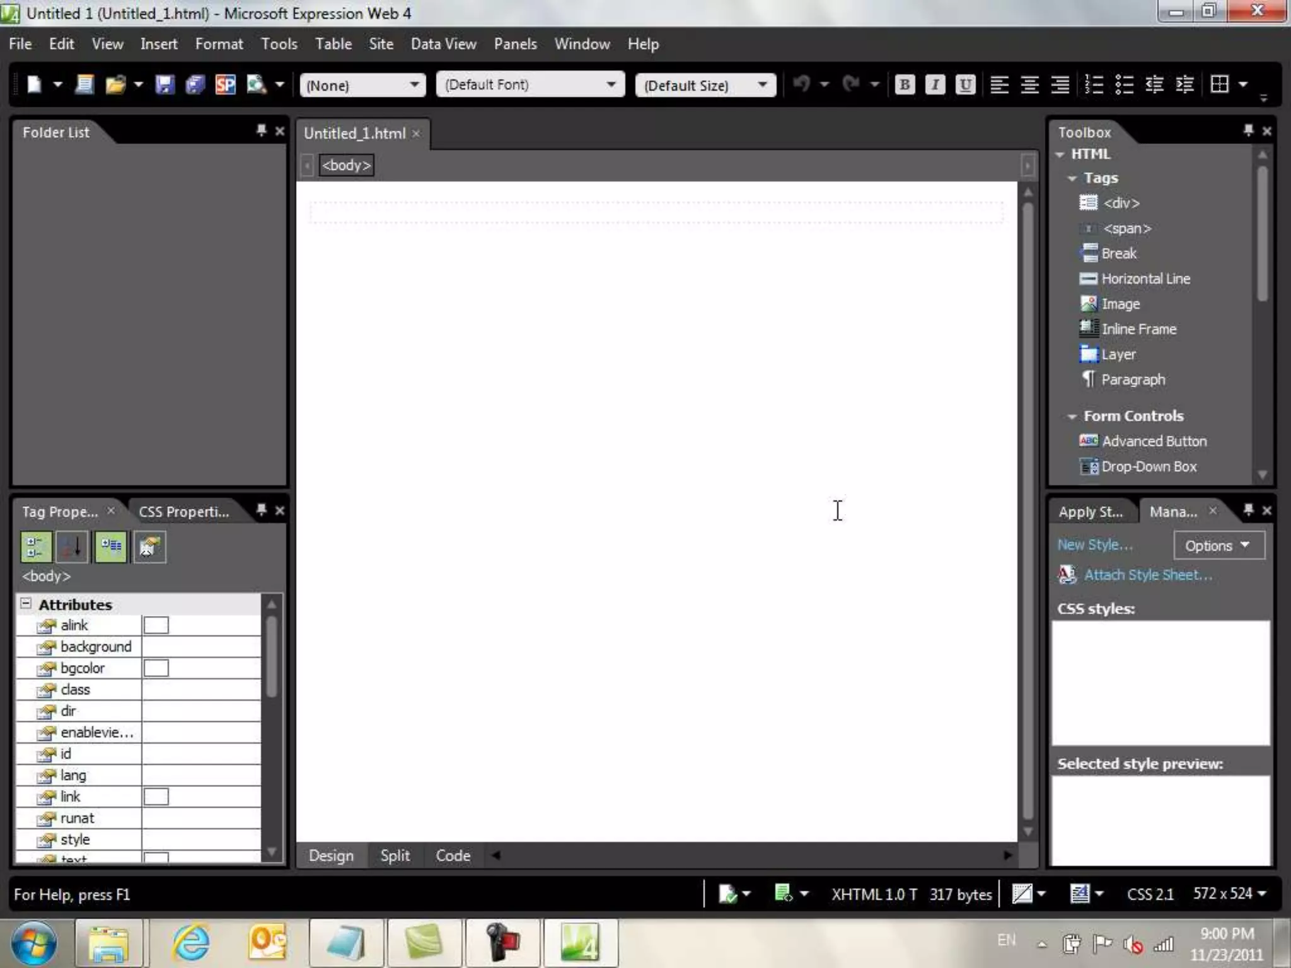
Task: Click the Italic formatting icon
Action: coord(935,84)
